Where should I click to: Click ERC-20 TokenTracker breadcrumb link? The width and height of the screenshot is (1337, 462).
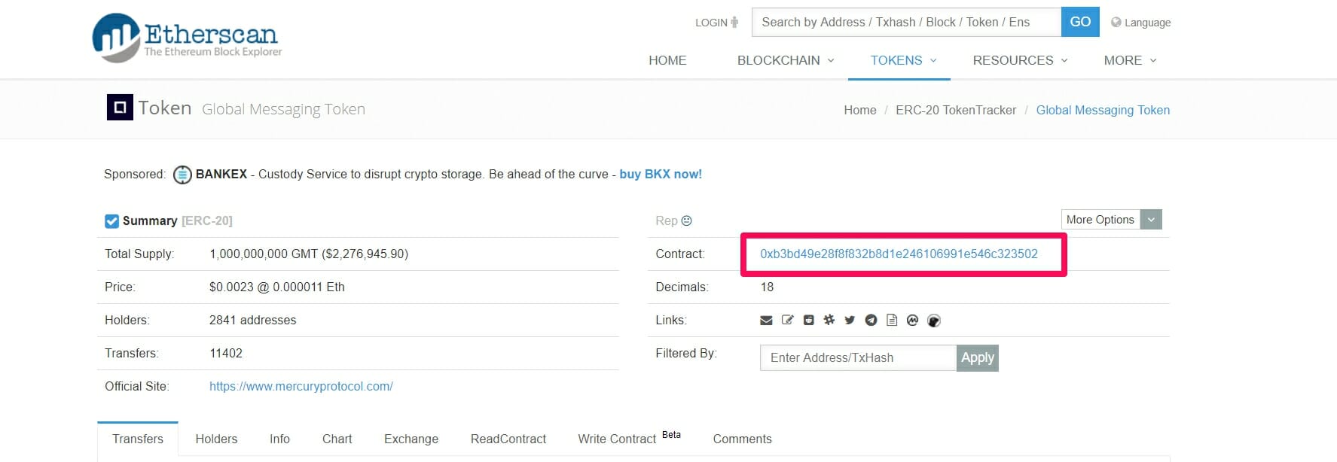point(956,110)
